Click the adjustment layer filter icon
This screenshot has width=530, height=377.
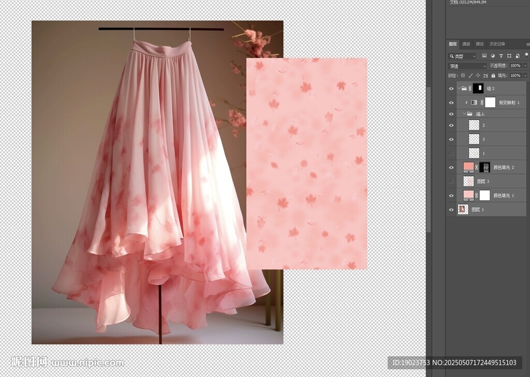493,55
